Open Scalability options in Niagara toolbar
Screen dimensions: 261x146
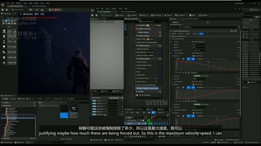[x=203, y=15]
